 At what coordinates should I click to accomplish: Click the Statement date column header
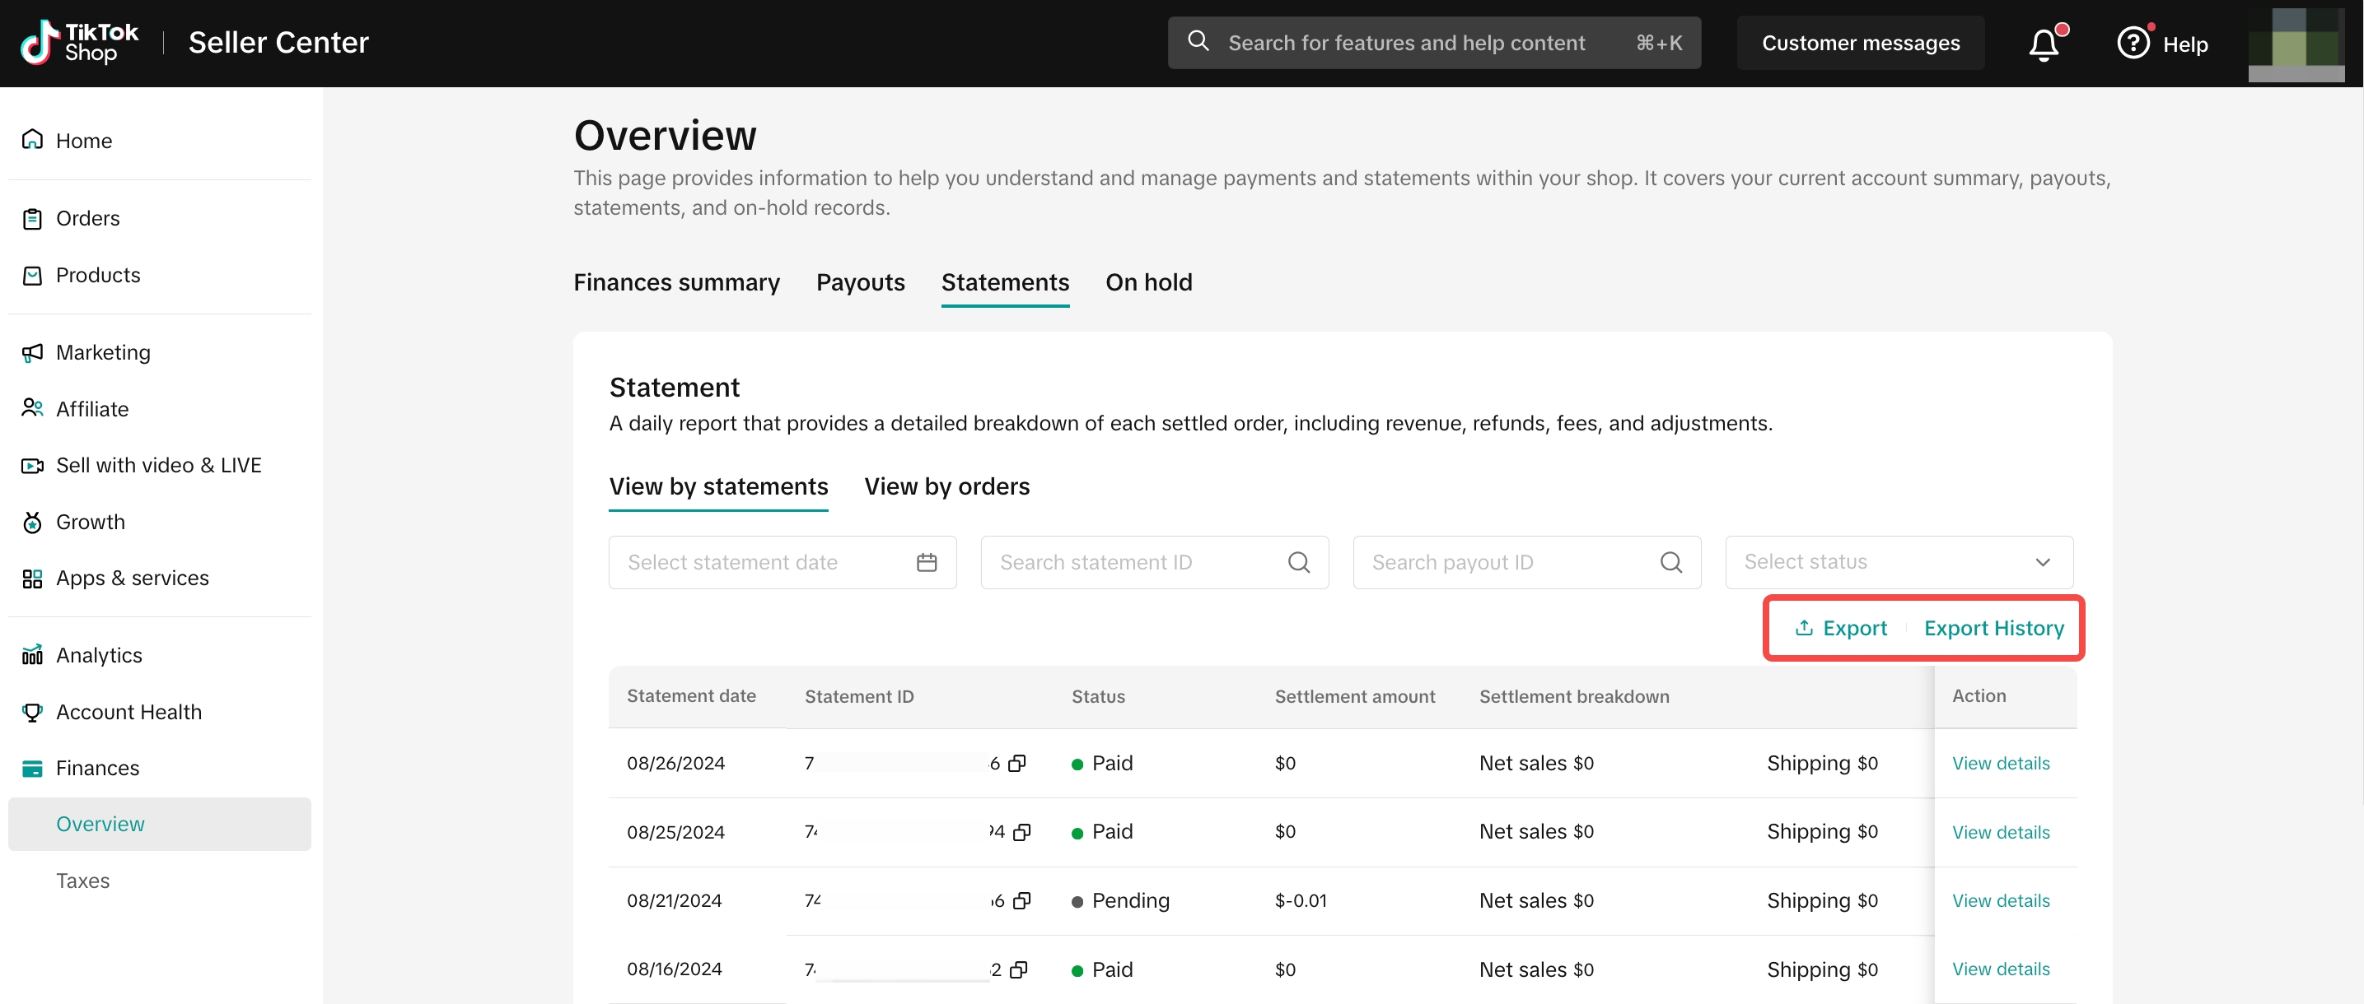click(x=691, y=696)
